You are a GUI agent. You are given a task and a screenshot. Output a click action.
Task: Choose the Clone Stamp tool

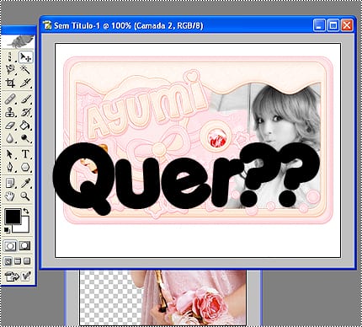(x=11, y=112)
